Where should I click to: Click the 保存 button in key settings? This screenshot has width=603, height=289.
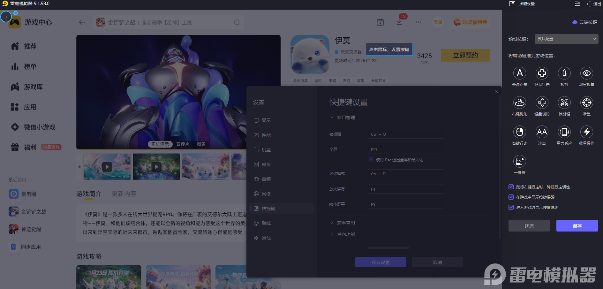point(577,226)
